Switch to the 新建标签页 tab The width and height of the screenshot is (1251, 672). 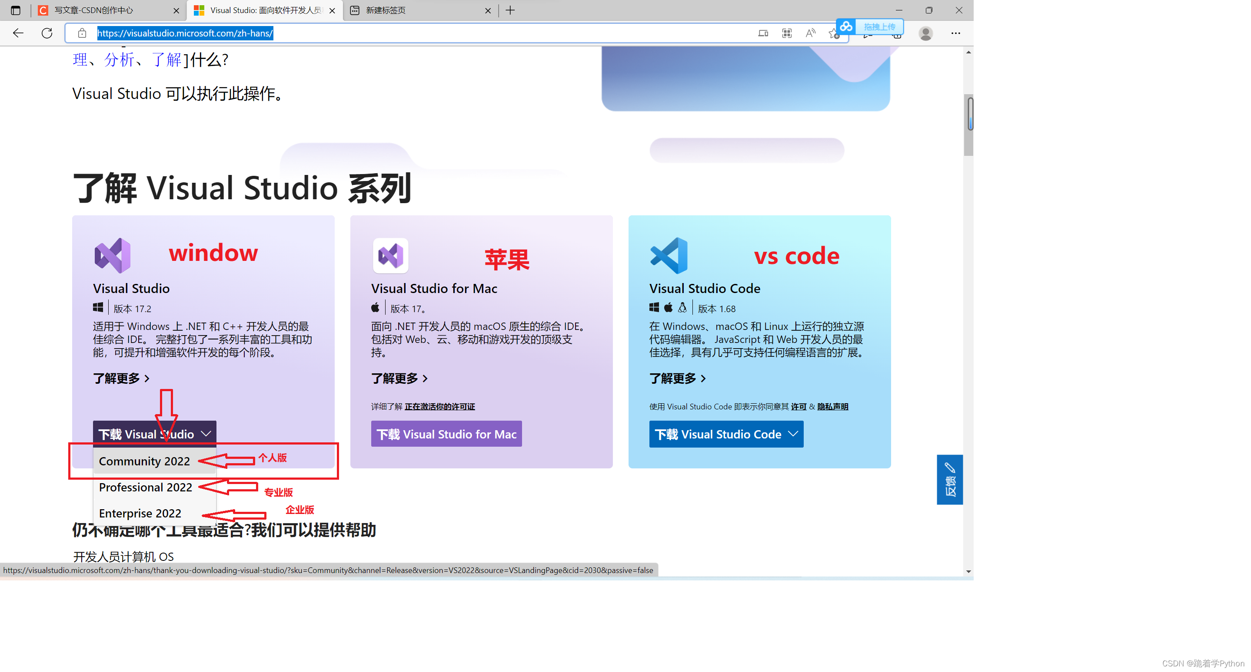385,10
